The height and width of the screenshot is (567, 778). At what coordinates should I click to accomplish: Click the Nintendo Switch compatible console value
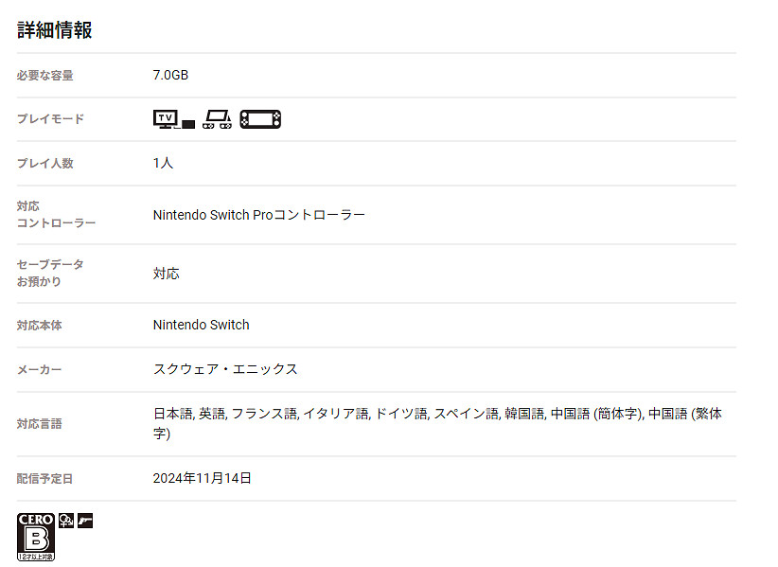point(201,325)
